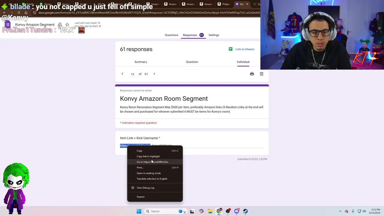Choose Print from context menu

pos(155,168)
